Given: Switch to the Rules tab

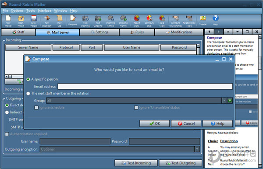Looking at the screenshot, I should pyautogui.click(x=137, y=32).
